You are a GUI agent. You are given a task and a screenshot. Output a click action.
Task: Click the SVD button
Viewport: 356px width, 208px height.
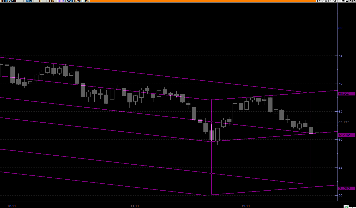pos(70,1)
